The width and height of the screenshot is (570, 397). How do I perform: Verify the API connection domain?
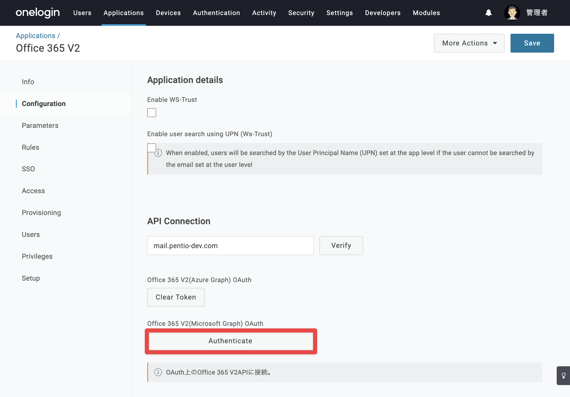[341, 245]
